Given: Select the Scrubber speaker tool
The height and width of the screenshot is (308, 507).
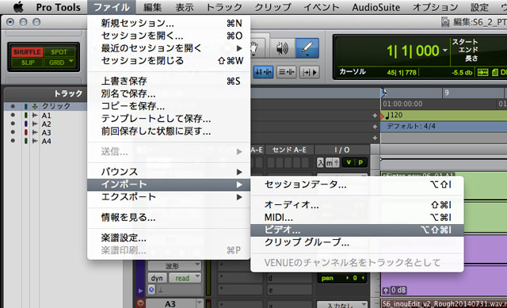Looking at the screenshot, I should coord(282,48).
